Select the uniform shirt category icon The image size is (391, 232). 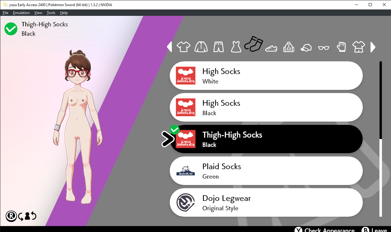click(x=359, y=47)
